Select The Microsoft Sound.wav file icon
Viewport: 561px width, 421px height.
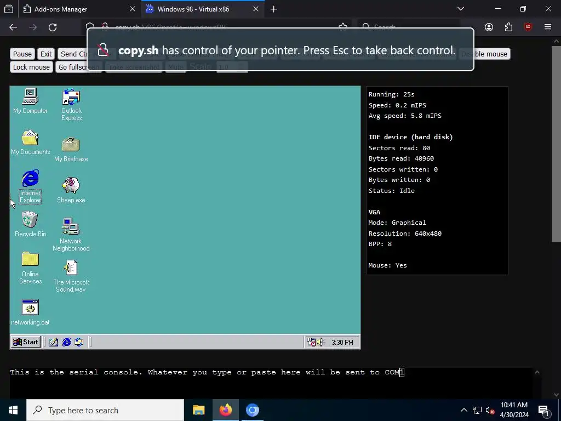pos(71,276)
